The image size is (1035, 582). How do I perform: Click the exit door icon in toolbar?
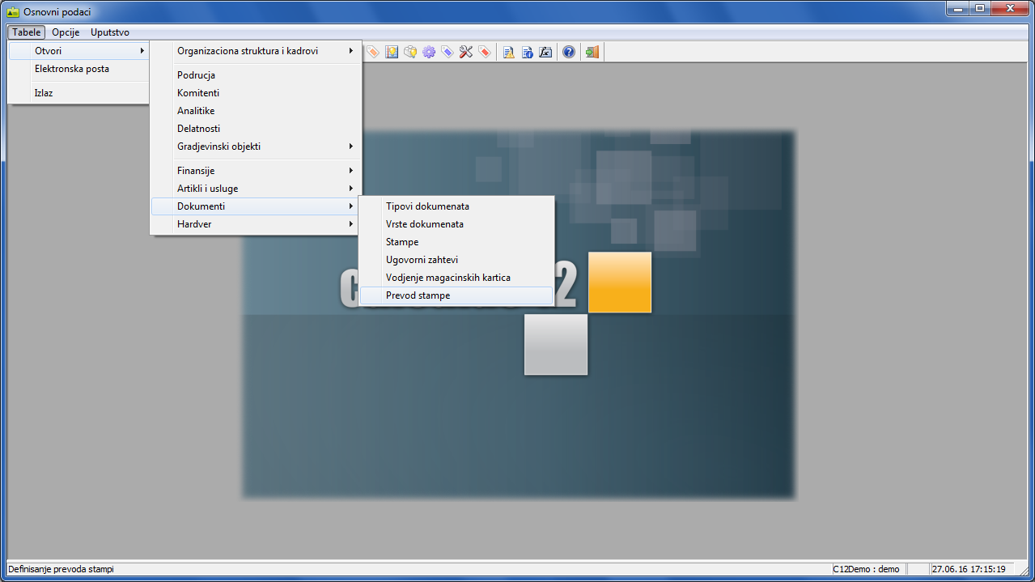click(592, 52)
